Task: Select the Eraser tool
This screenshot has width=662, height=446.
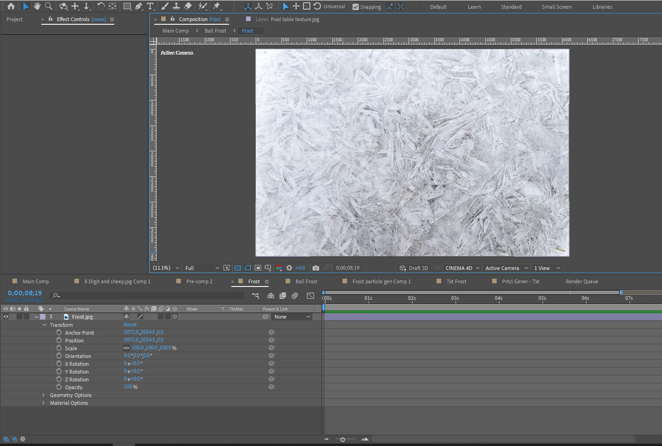Action: [188, 6]
